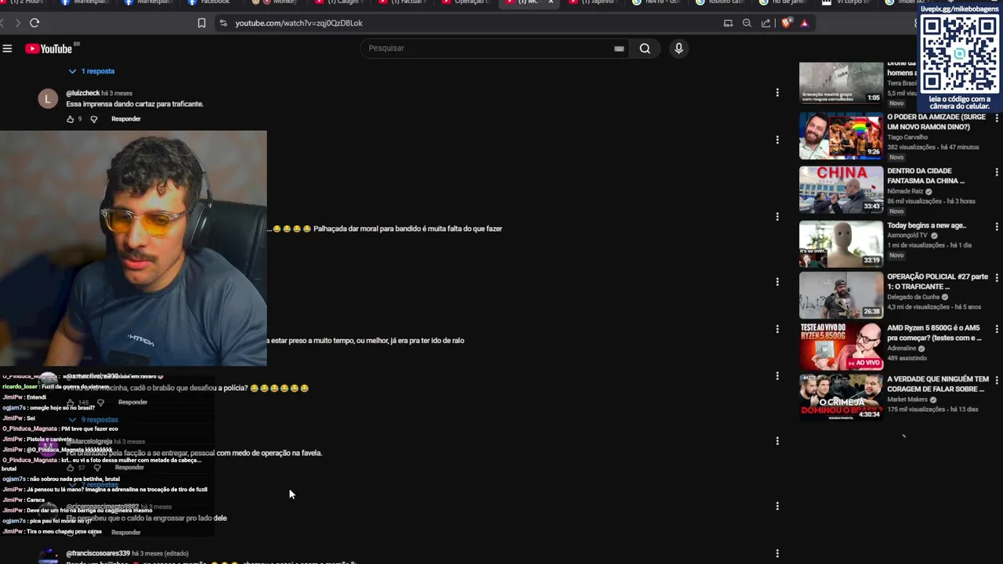Click 'Palhaçada dar moral para bandido' comment text
The width and height of the screenshot is (1003, 564).
(x=407, y=229)
